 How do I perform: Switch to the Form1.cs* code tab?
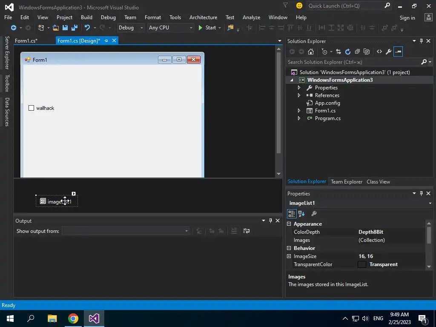(26, 40)
